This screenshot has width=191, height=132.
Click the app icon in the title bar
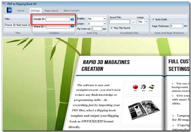click(4, 3)
